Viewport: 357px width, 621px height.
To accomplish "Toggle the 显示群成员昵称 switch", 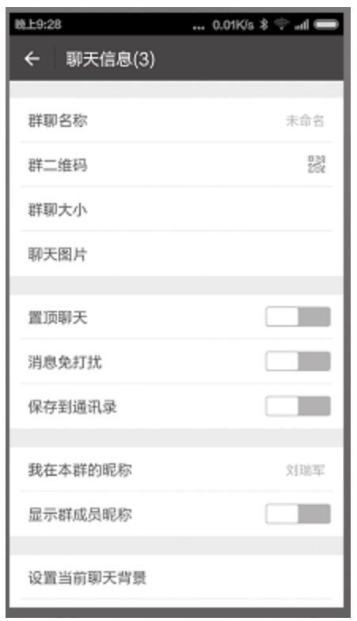I will [298, 514].
